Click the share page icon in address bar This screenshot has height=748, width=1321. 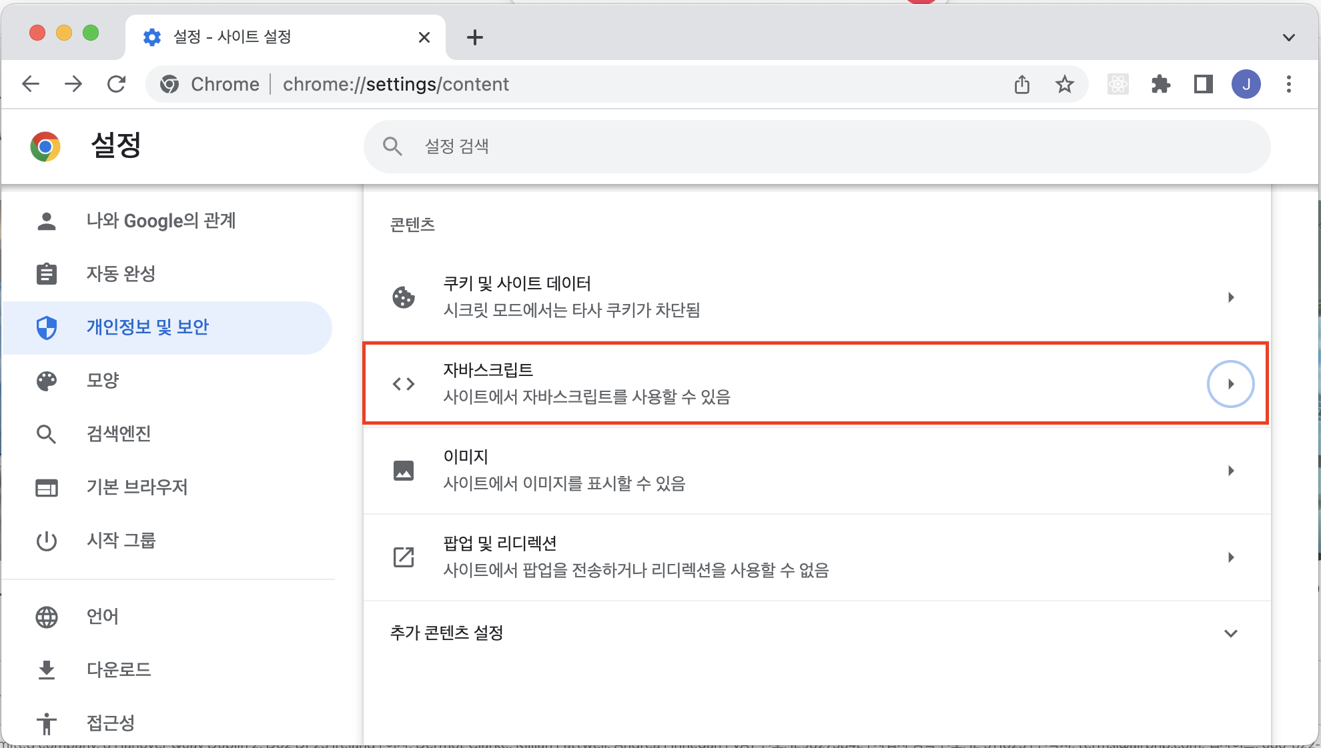coord(1022,85)
